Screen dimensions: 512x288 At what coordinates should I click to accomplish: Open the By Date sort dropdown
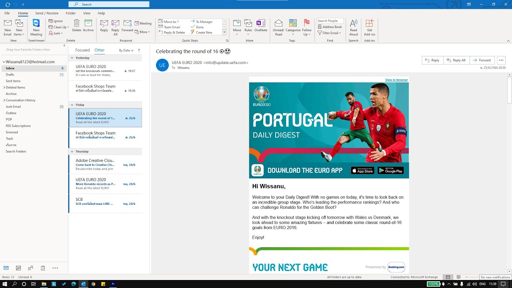pyautogui.click(x=126, y=50)
